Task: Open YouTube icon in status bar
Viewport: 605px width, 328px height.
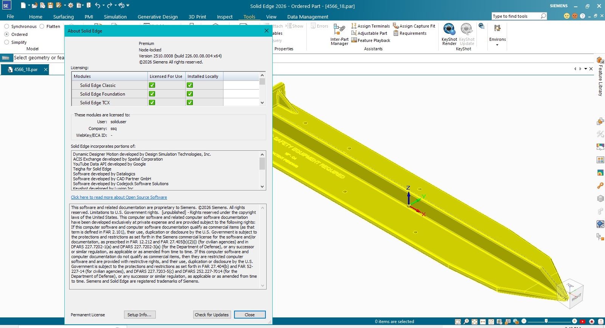Action: tap(583, 322)
